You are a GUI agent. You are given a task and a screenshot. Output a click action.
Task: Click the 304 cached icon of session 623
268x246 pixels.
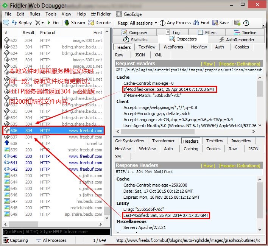(x=7, y=47)
